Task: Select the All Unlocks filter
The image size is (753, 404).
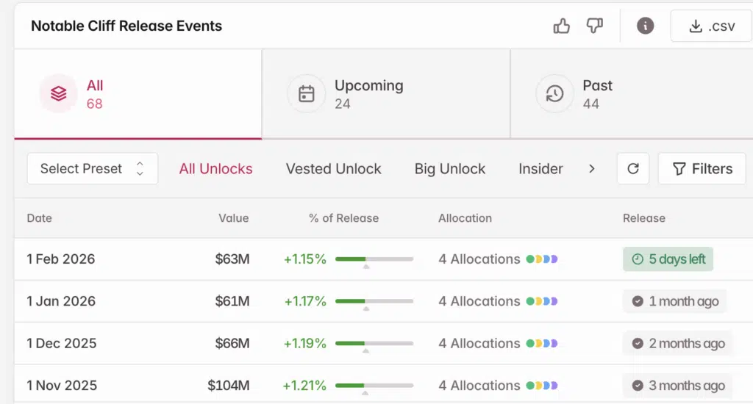Action: click(x=215, y=169)
